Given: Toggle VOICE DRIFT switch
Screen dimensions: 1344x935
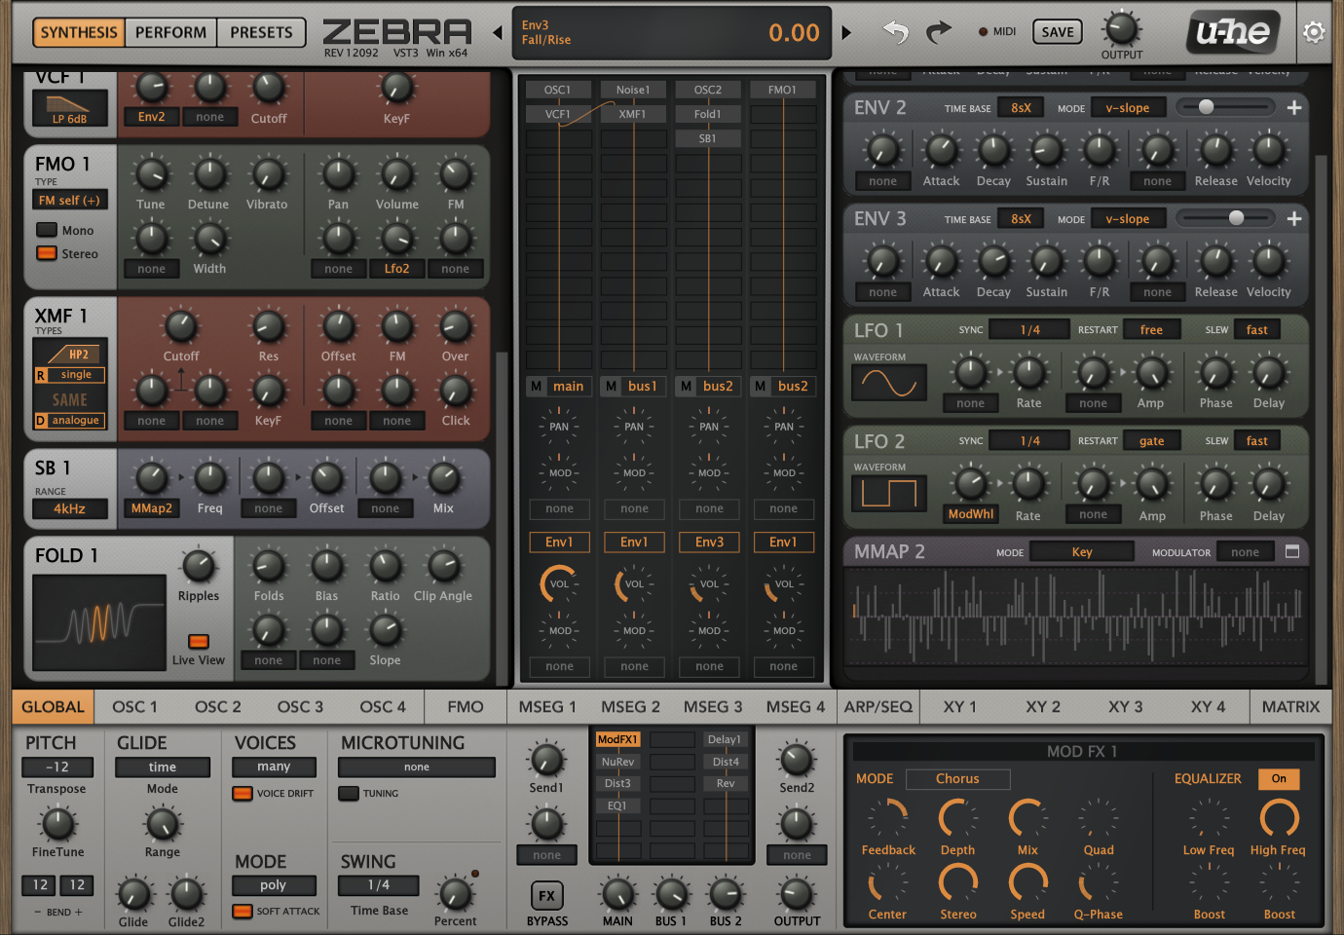Looking at the screenshot, I should [x=242, y=794].
